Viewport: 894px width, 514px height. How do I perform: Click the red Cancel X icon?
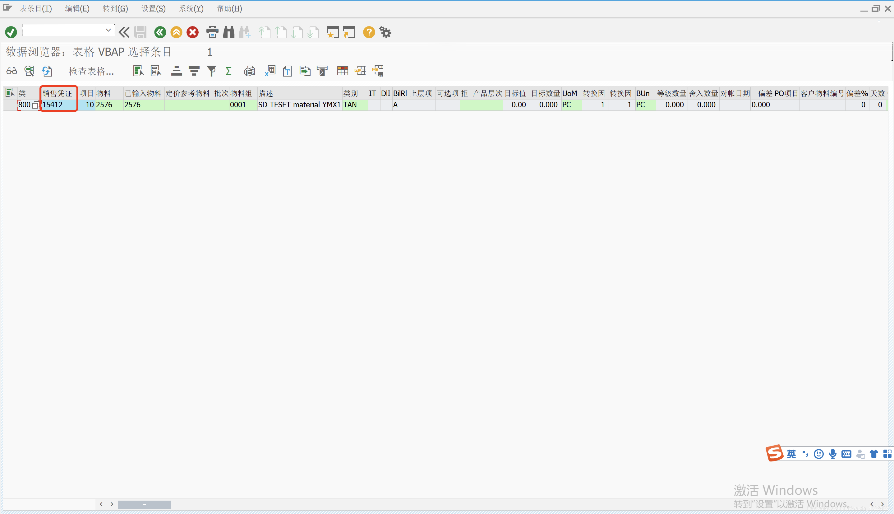(x=192, y=32)
